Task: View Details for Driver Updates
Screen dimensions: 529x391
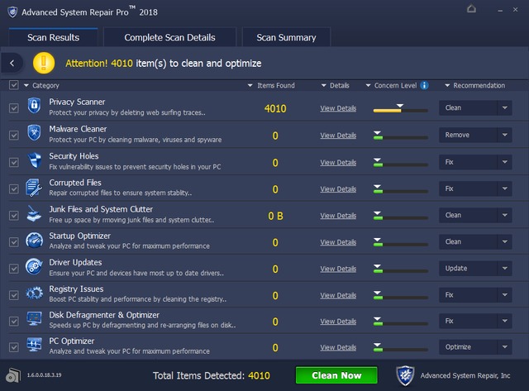Action: pos(338,269)
